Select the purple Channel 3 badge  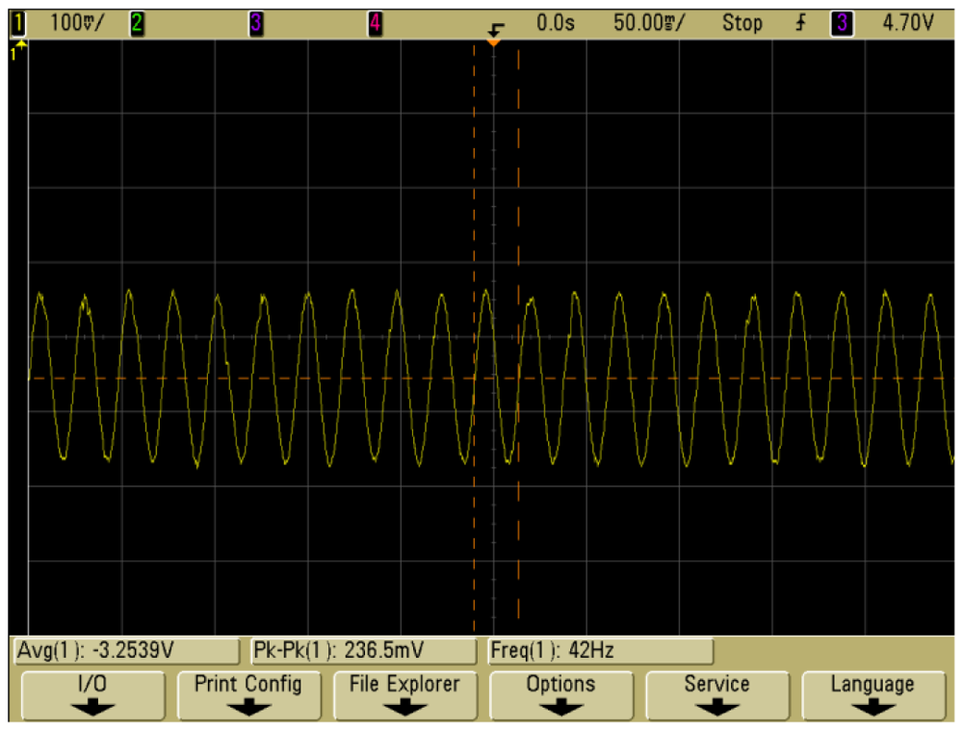click(x=255, y=22)
